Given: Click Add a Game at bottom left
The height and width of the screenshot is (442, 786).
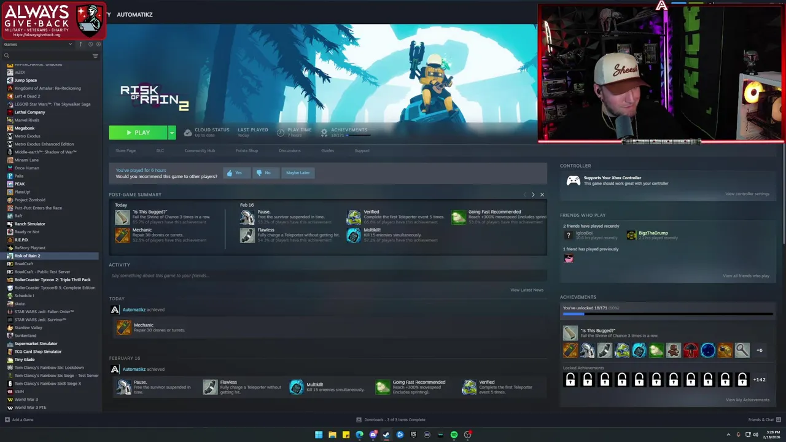Looking at the screenshot, I should pos(19,420).
